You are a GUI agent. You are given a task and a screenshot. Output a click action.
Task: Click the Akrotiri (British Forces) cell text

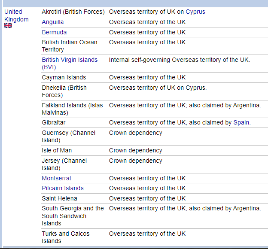pos(73,12)
